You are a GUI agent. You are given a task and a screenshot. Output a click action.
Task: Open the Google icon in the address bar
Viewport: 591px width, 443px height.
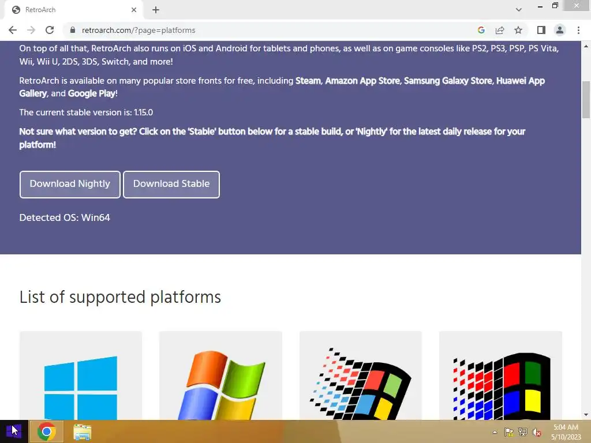pos(481,30)
